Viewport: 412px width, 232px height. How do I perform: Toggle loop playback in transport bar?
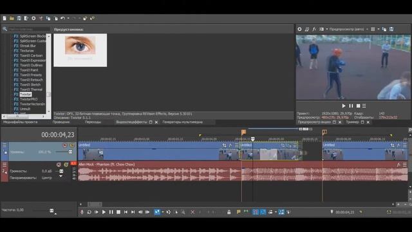coord(89,212)
